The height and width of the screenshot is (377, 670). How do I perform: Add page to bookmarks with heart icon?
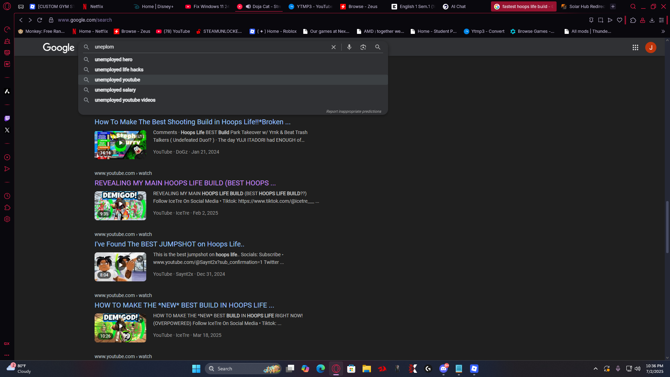619,20
